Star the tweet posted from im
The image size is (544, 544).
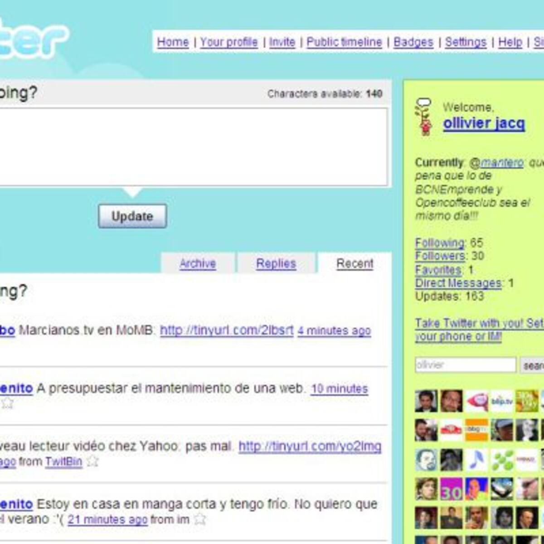[x=200, y=520]
